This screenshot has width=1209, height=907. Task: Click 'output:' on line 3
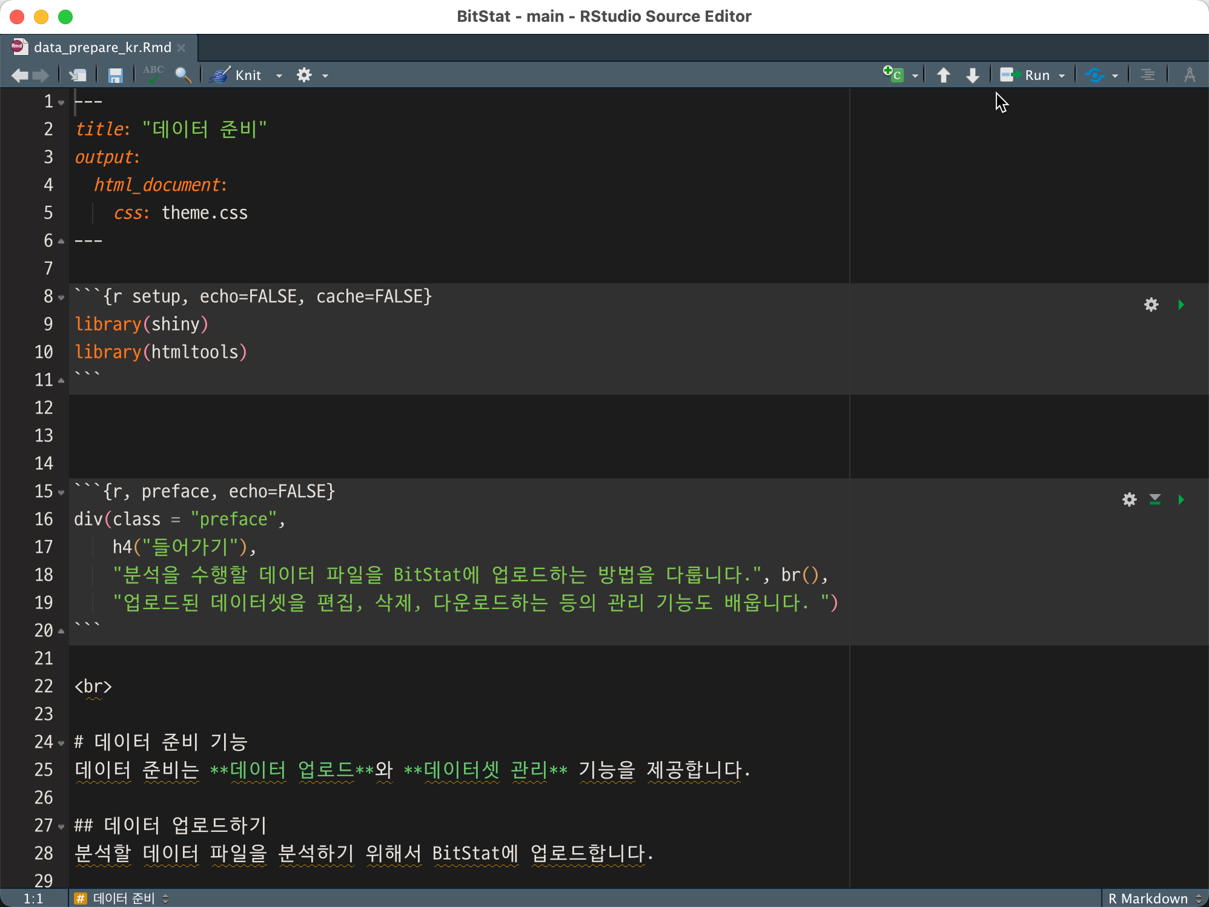click(107, 157)
